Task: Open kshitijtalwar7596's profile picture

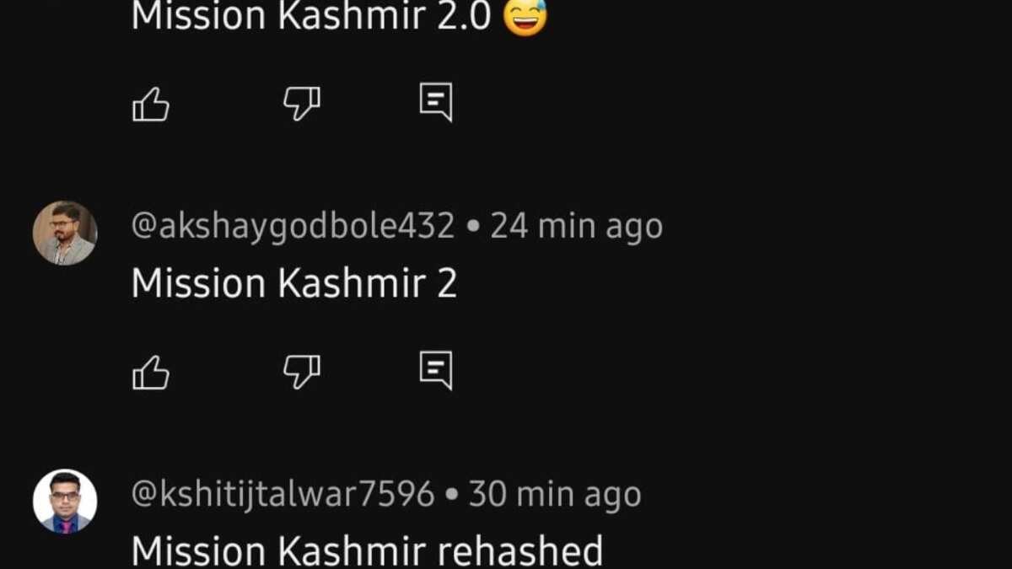Action: 65,502
